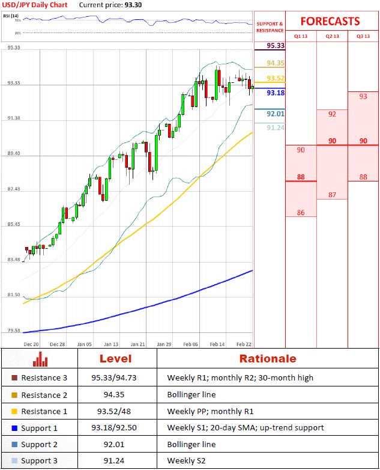The width and height of the screenshot is (380, 470).
Task: Click the RSI (14) indicator label
Action: (11, 16)
